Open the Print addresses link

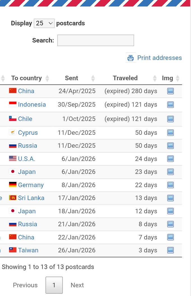159,58
